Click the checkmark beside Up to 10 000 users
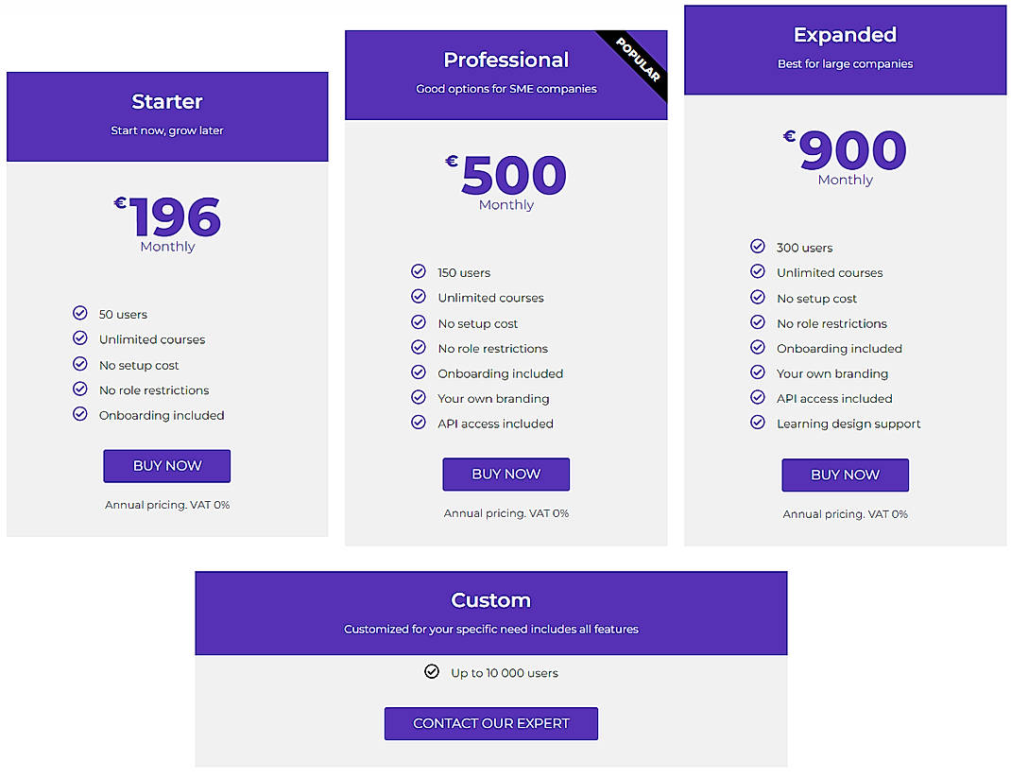 pyautogui.click(x=432, y=672)
